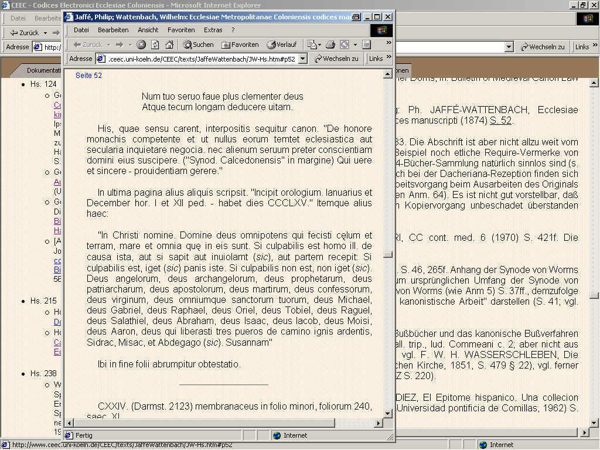
Task: Open the Extras menu in front window
Action: [213, 30]
